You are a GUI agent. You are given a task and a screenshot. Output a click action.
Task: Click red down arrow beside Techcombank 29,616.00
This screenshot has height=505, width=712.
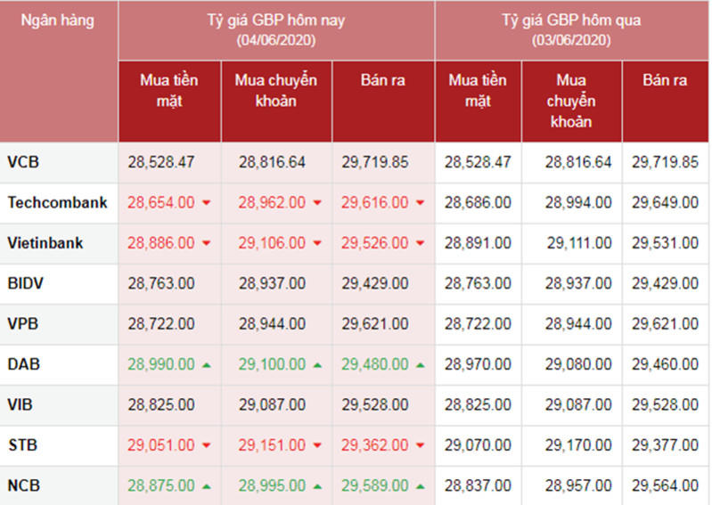click(420, 203)
